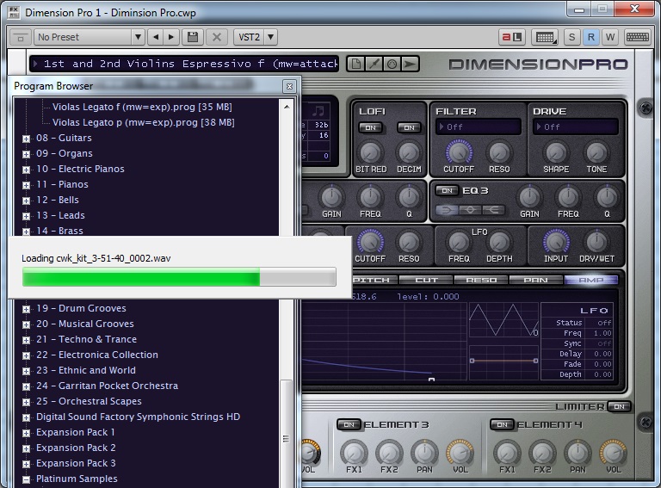Click the LFO Sync off value

tap(603, 343)
